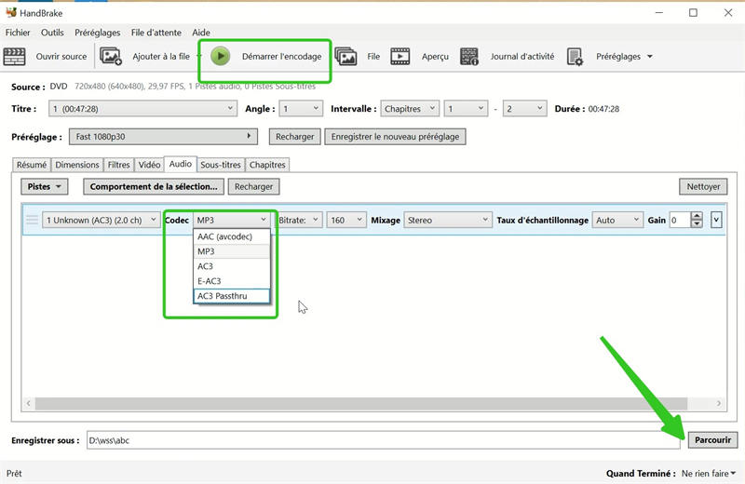Click Recharger next to Préréglage
This screenshot has height=484, width=745.
295,136
